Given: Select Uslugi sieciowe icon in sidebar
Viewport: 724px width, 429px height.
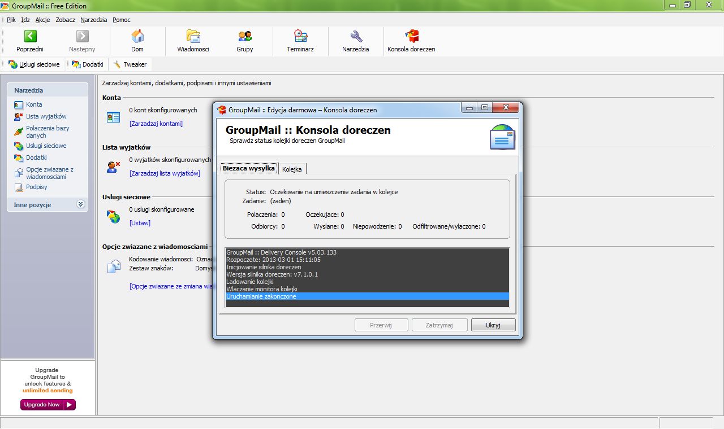Looking at the screenshot, I should point(19,146).
